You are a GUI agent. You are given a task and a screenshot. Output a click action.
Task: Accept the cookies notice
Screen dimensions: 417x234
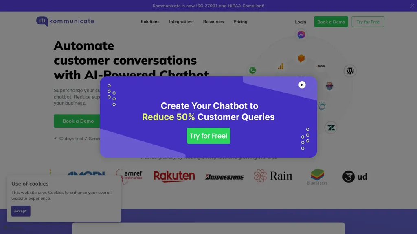(20, 211)
